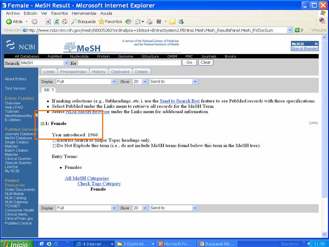This screenshot has width=329, height=247.
Task: Open the History tab
Action: tap(99, 72)
